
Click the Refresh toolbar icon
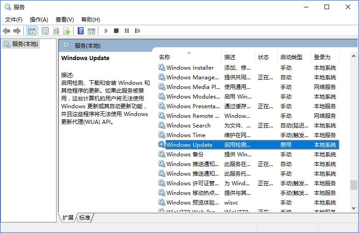[x=57, y=31]
